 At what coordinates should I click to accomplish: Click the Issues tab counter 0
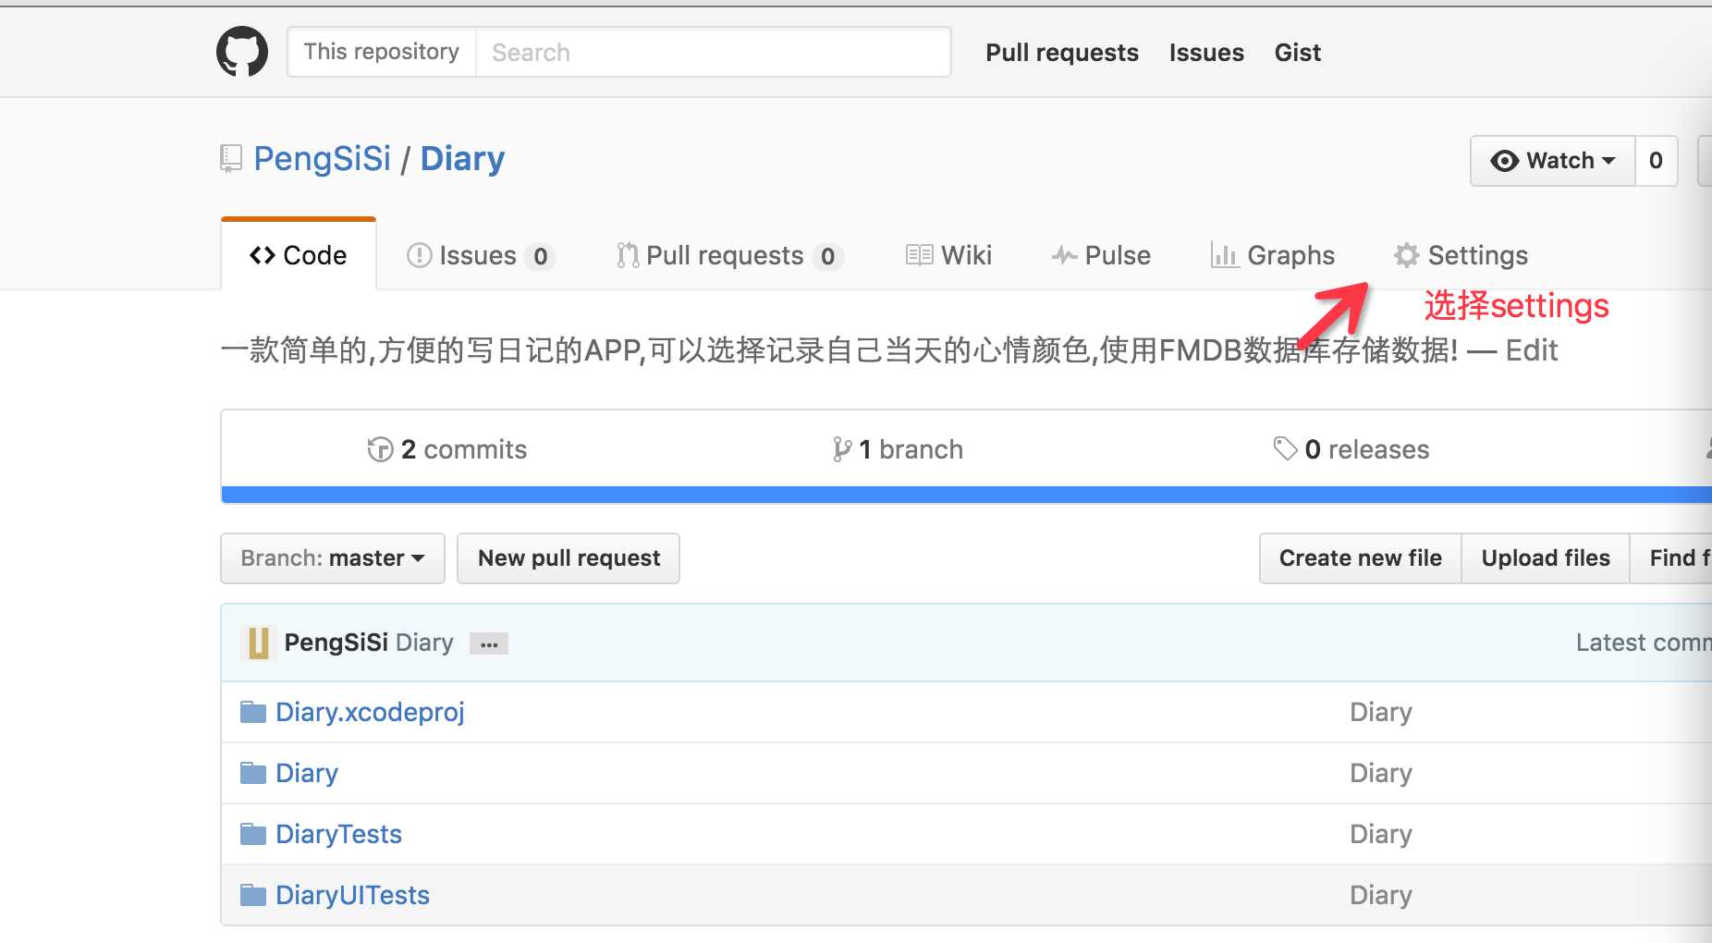pos(540,256)
